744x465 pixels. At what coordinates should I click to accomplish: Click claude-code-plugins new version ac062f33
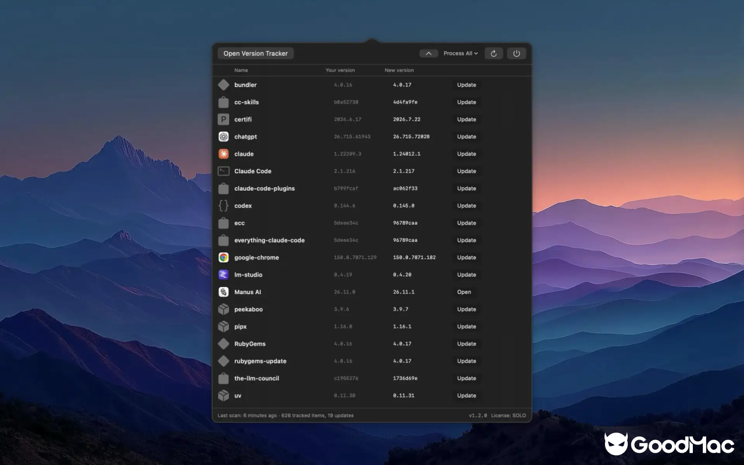click(x=405, y=188)
